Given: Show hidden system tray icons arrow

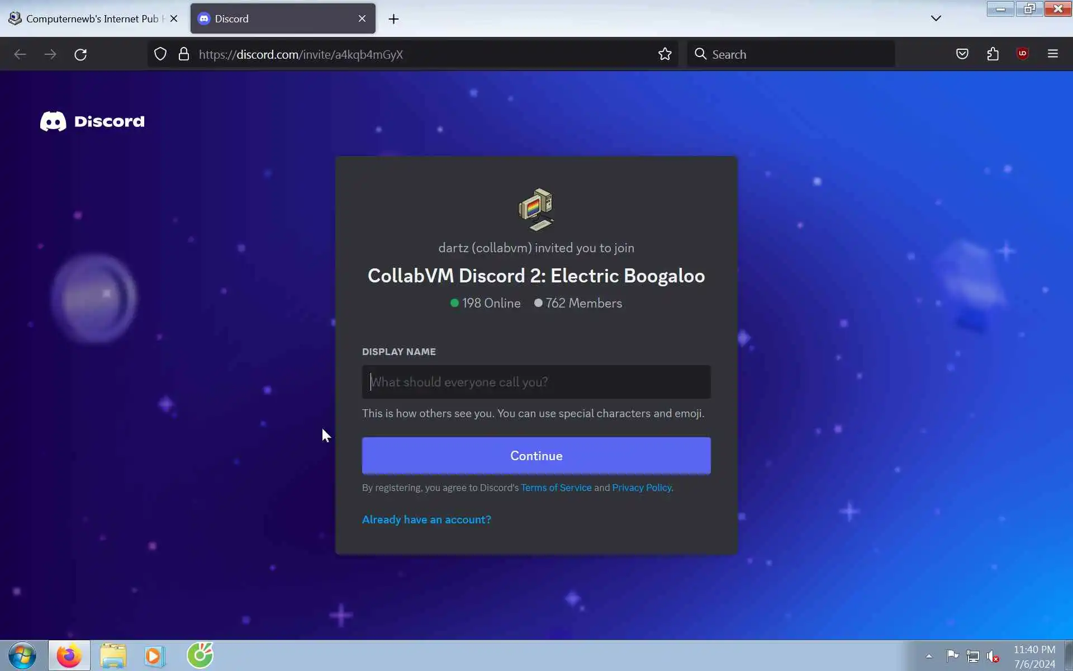Looking at the screenshot, I should [x=928, y=656].
